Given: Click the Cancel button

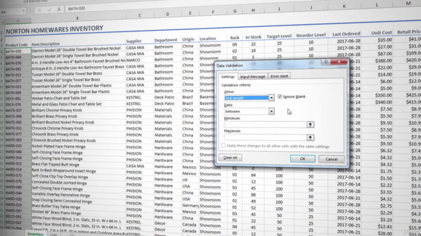Looking at the screenshot, I should pyautogui.click(x=332, y=159).
